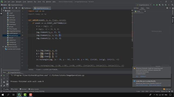Open Windows notification center icon

point(170,95)
